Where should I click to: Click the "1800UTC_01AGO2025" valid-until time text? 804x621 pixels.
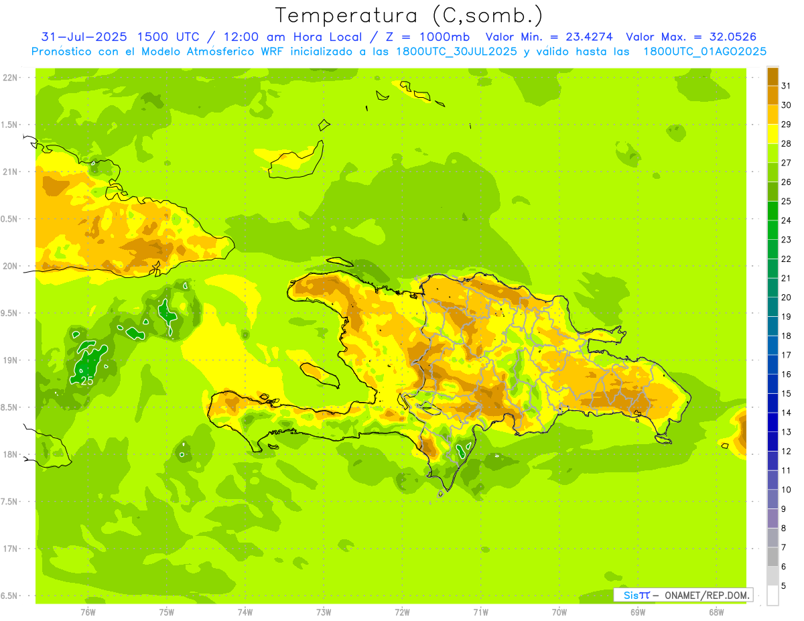(705, 52)
